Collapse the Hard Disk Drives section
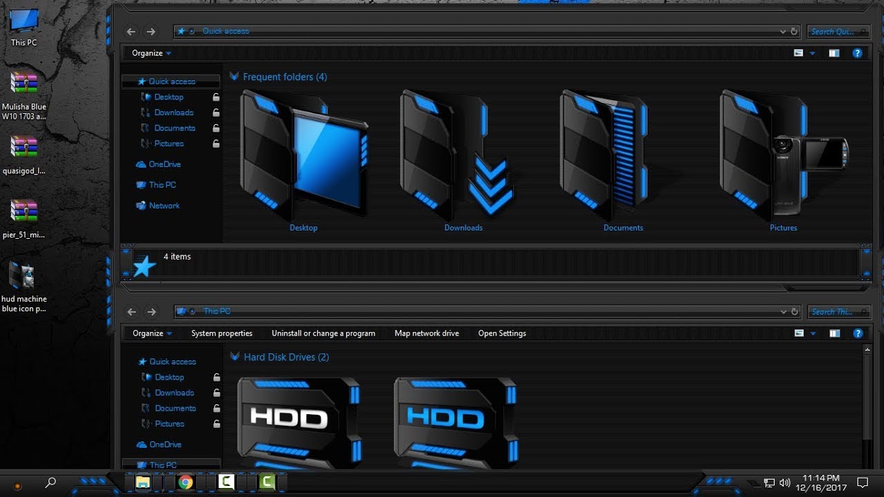 pyautogui.click(x=236, y=357)
